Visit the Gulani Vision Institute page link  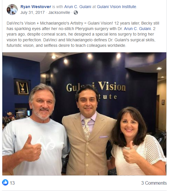pos(117,7)
